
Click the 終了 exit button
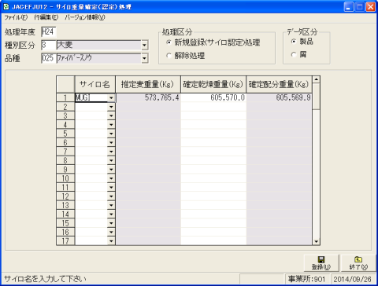coord(358,263)
